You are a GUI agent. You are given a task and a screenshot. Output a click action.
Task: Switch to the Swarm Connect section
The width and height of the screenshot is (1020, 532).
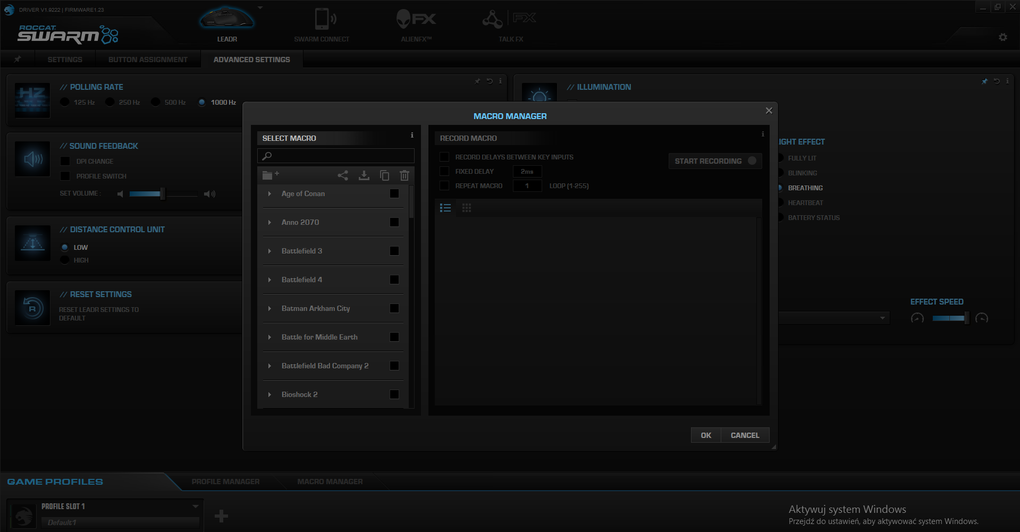coord(322,24)
